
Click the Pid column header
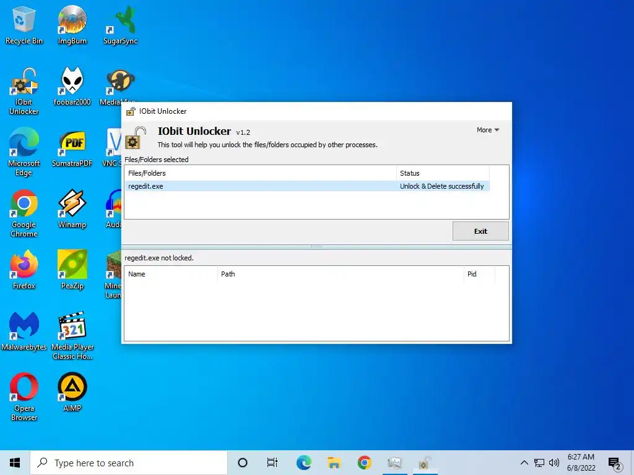point(479,274)
